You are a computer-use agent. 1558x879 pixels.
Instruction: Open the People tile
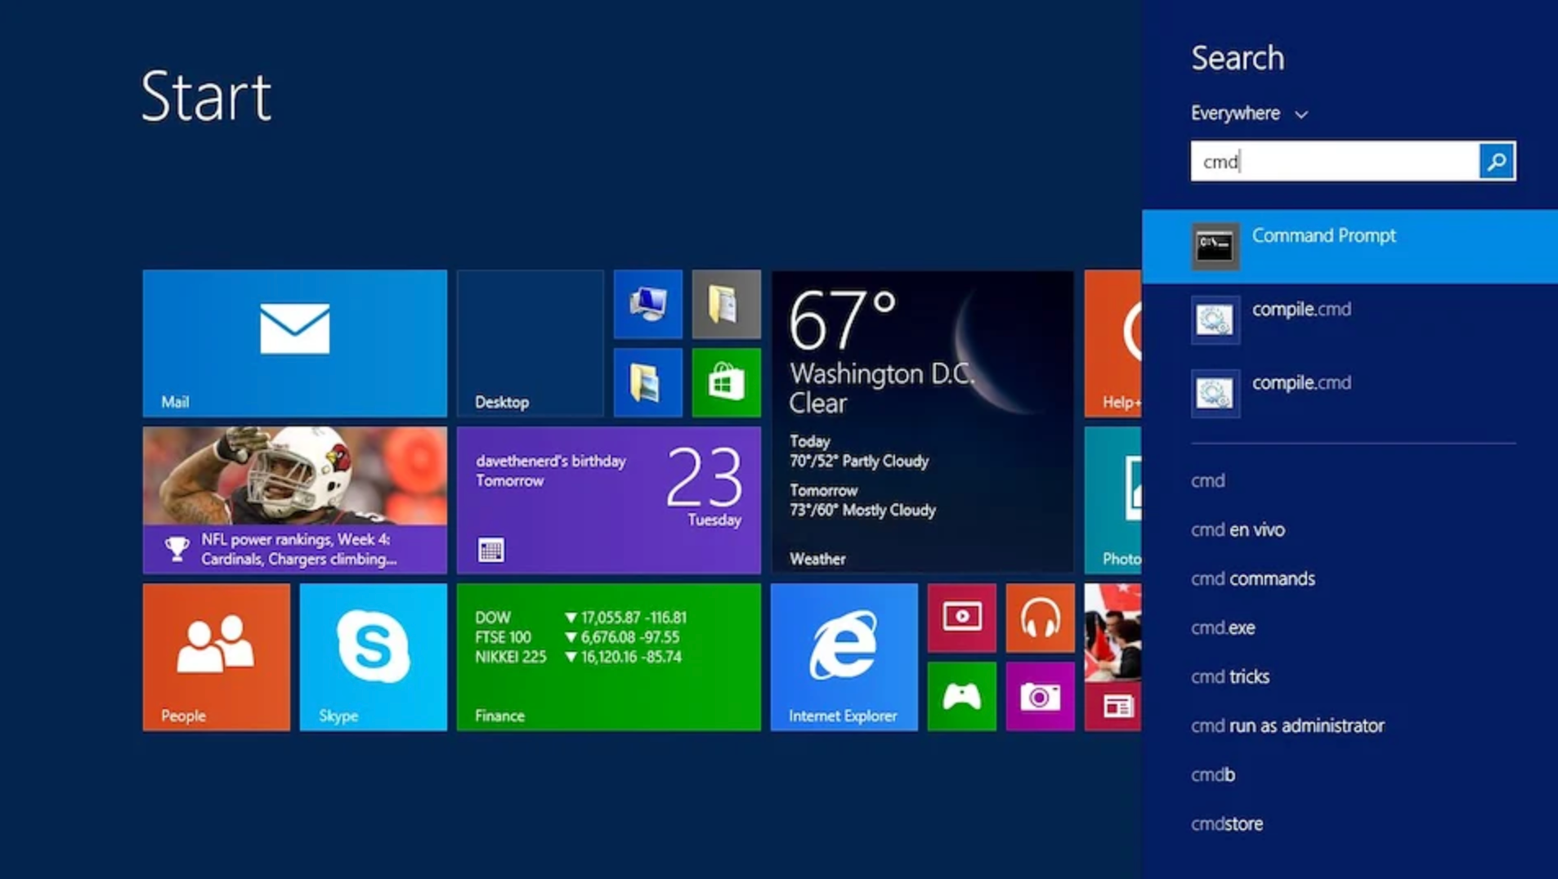(216, 657)
